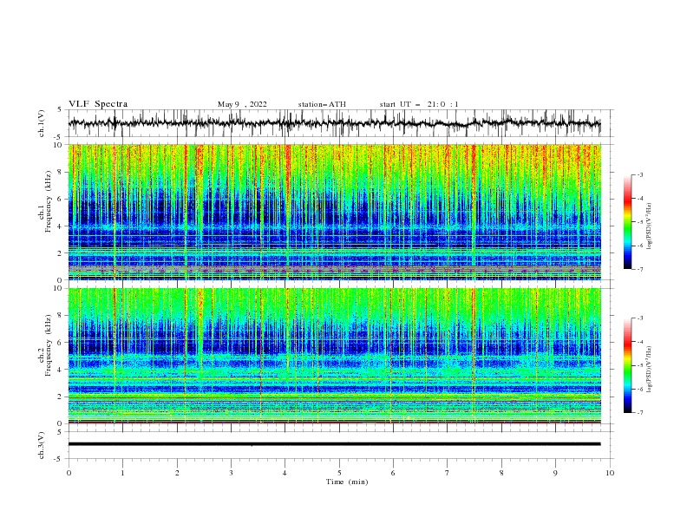Click the upper log(PSD) colorbar label
Screen dimensions: 687x531
tap(650, 226)
